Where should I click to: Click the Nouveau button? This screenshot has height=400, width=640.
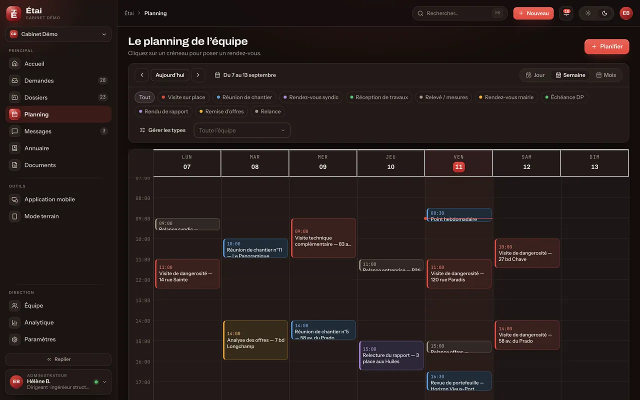(533, 13)
